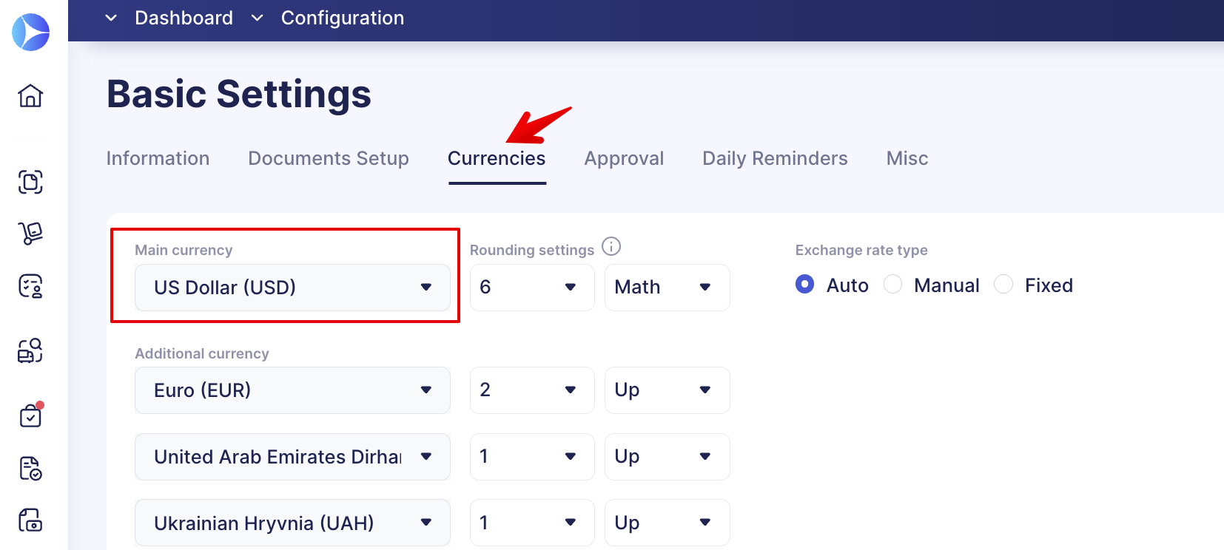The image size is (1224, 550).
Task: Switch to the Approval tab
Action: coord(624,158)
